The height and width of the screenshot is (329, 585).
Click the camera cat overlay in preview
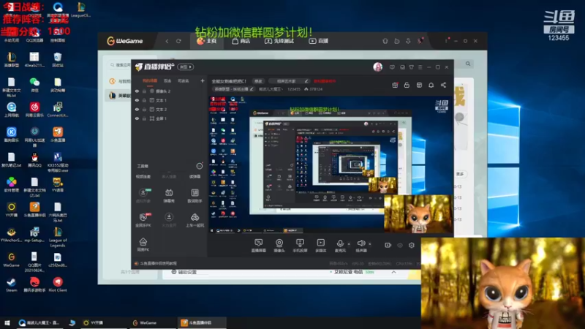[x=418, y=213]
